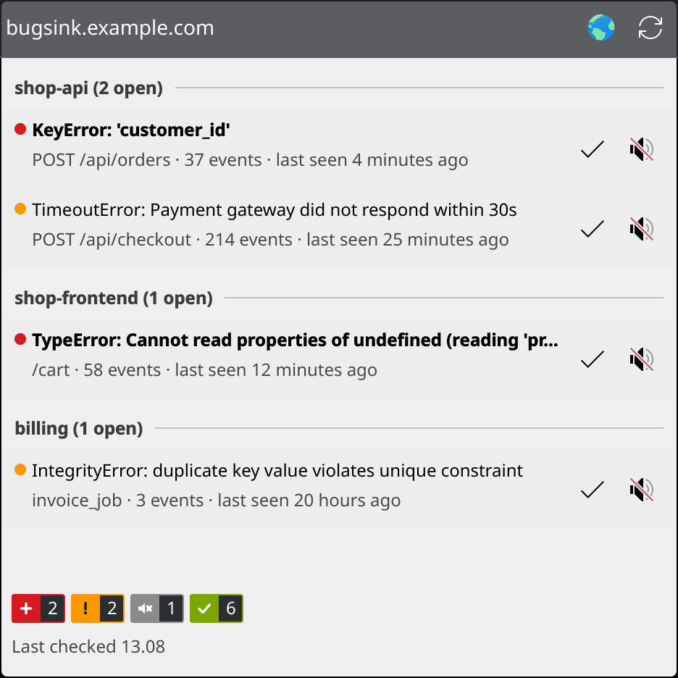Mute the IntegrityError invoice_job issue
The image size is (678, 678).
pyautogui.click(x=641, y=490)
